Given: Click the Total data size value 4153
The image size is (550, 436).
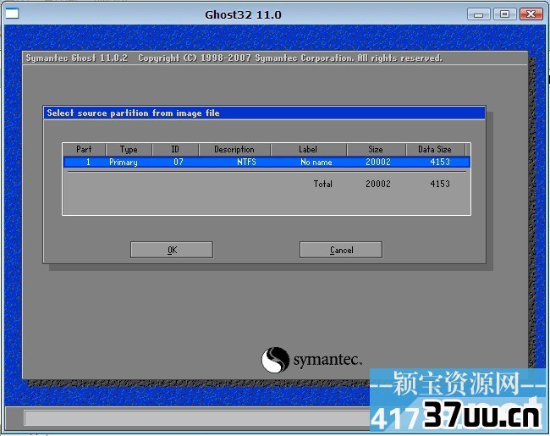Looking at the screenshot, I should [x=440, y=184].
